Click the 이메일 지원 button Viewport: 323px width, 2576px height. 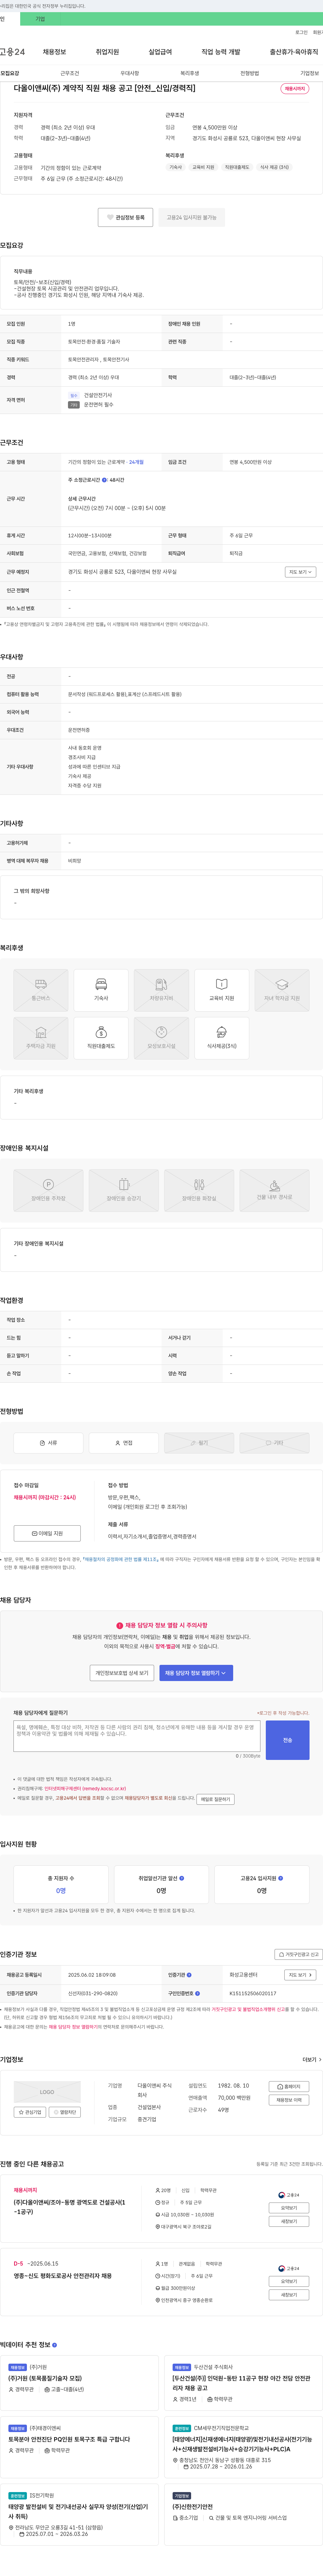pos(47,1533)
